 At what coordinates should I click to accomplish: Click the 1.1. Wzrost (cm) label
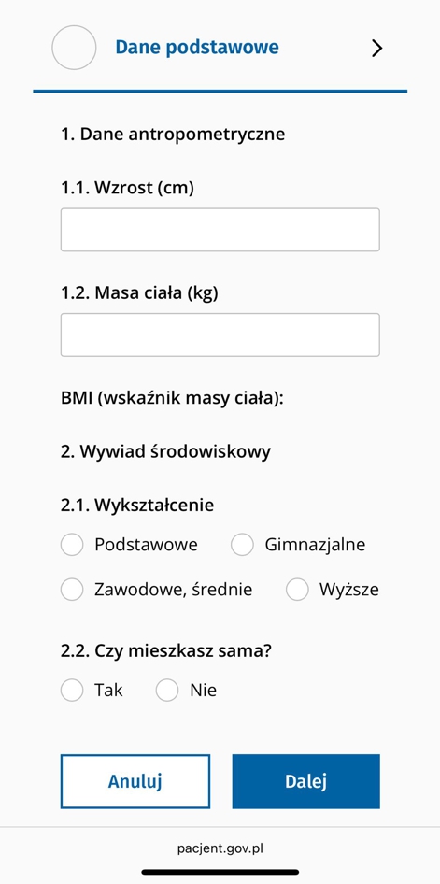click(127, 188)
